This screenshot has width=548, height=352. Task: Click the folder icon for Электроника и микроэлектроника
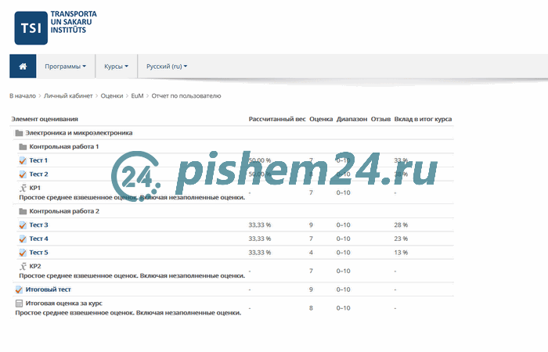19,133
